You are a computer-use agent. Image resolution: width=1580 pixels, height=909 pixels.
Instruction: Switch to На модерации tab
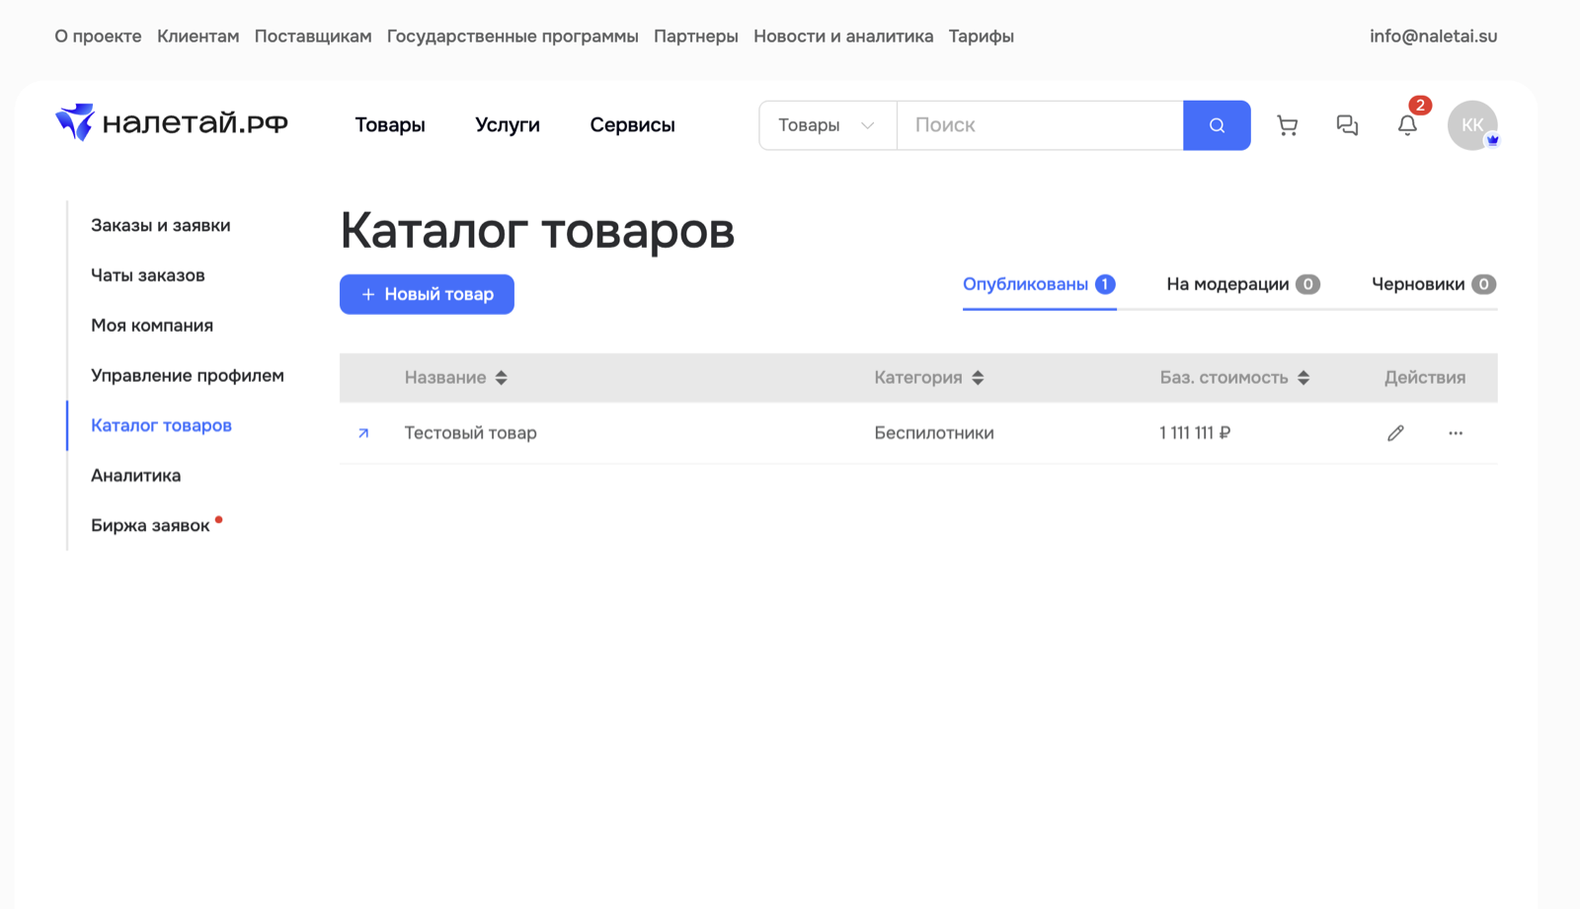pos(1243,284)
